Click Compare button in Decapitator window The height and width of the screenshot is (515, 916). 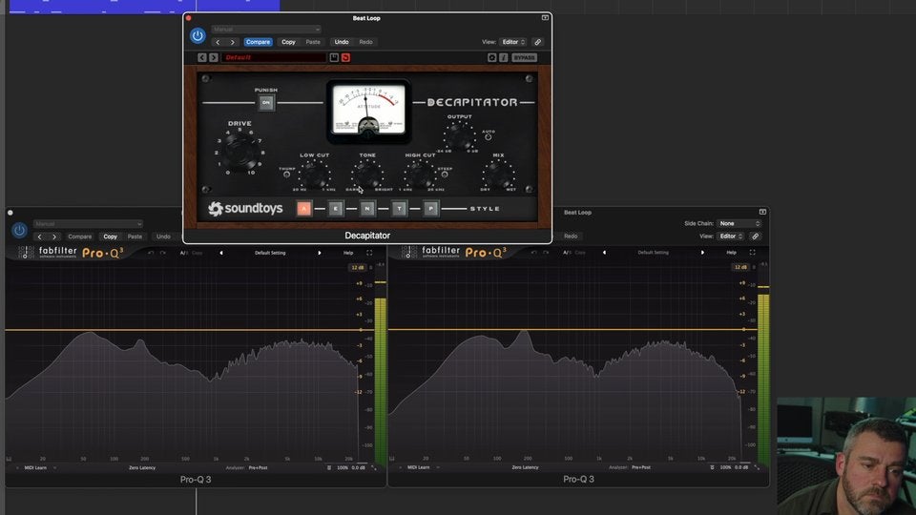tap(258, 42)
